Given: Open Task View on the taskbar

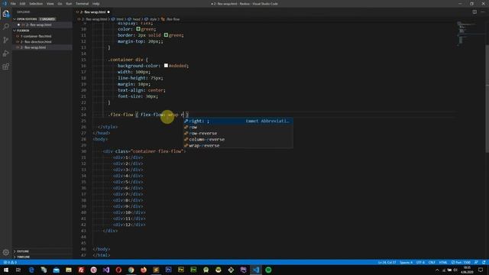Looking at the screenshot, I should point(18,270).
